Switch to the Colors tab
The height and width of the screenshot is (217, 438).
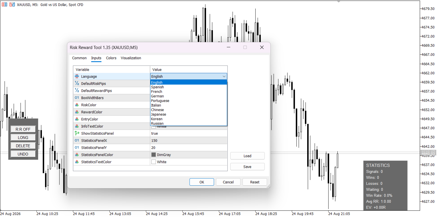(111, 58)
